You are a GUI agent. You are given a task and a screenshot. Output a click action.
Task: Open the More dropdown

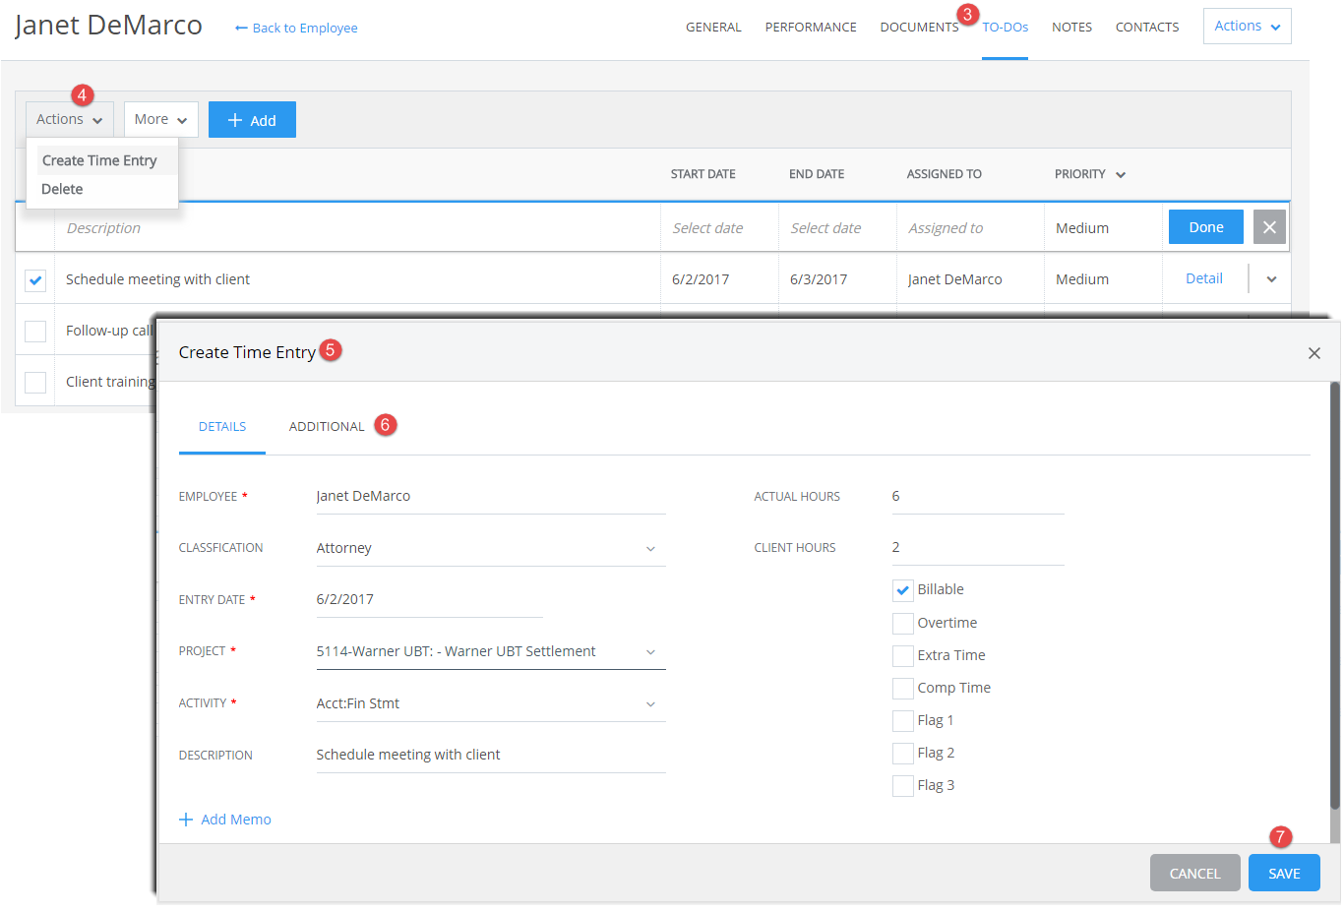pyautogui.click(x=161, y=119)
